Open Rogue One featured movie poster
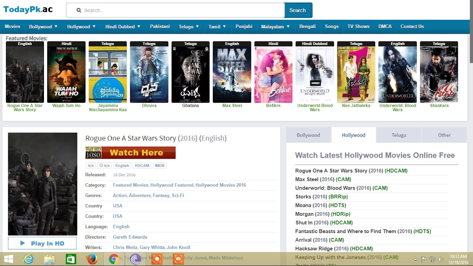Image resolution: width=473 pixels, height=266 pixels. pos(25,72)
